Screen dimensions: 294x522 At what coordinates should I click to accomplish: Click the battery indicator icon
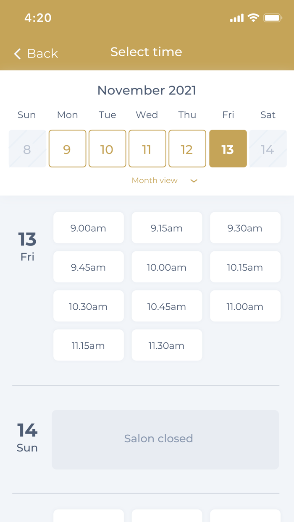tap(273, 18)
